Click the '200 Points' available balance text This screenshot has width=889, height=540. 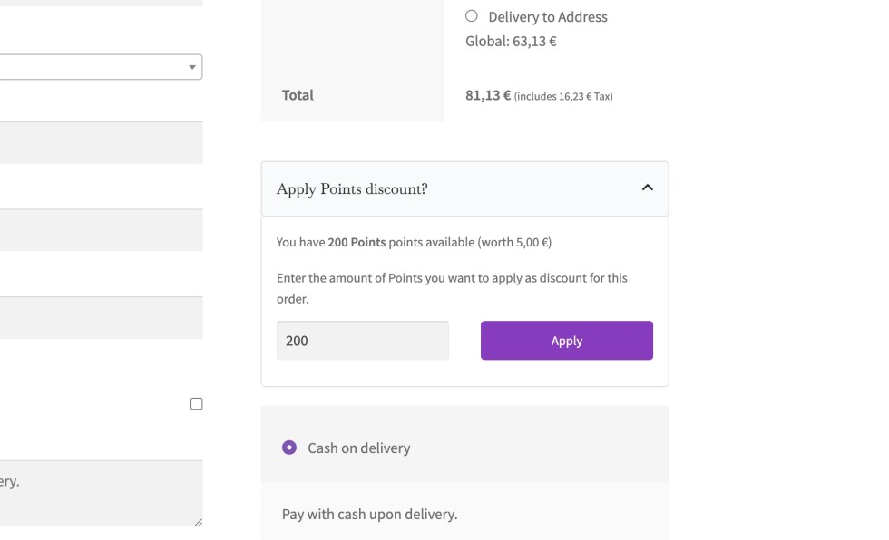click(357, 243)
